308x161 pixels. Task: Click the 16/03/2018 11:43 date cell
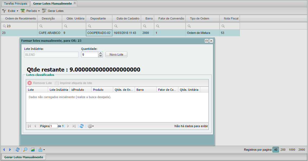[x=127, y=33]
